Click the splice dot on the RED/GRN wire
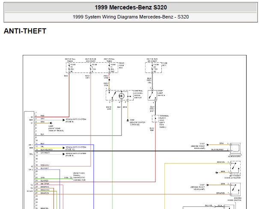 click(x=109, y=80)
